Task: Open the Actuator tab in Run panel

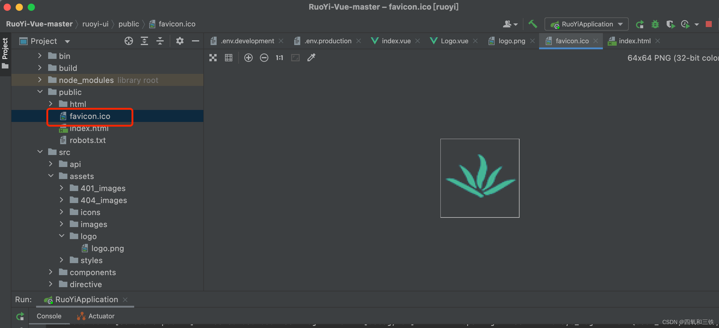Action: click(x=96, y=316)
